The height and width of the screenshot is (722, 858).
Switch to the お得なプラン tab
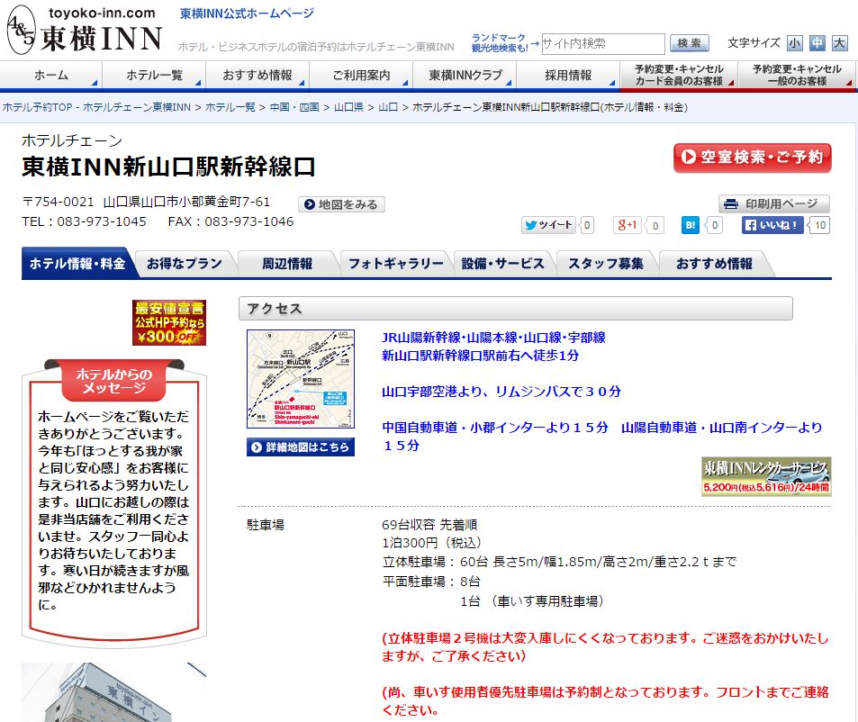tap(185, 264)
